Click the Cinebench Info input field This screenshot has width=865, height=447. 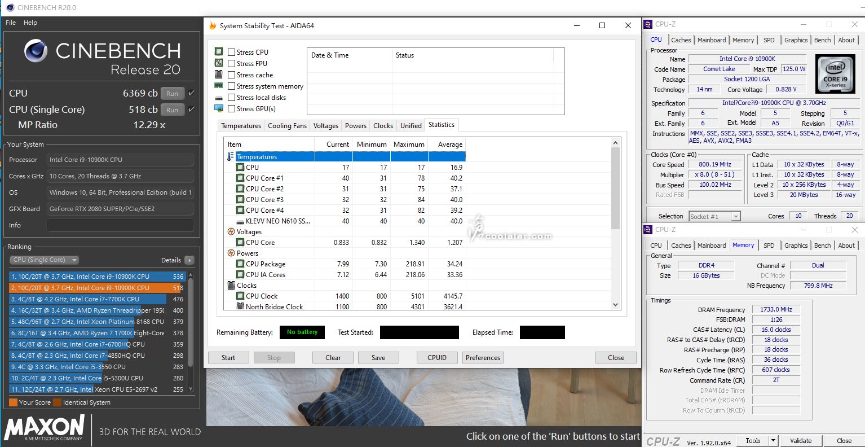tap(120, 225)
